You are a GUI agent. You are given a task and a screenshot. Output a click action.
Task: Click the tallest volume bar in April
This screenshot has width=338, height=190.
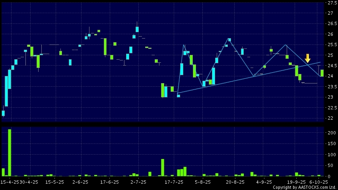(10, 153)
